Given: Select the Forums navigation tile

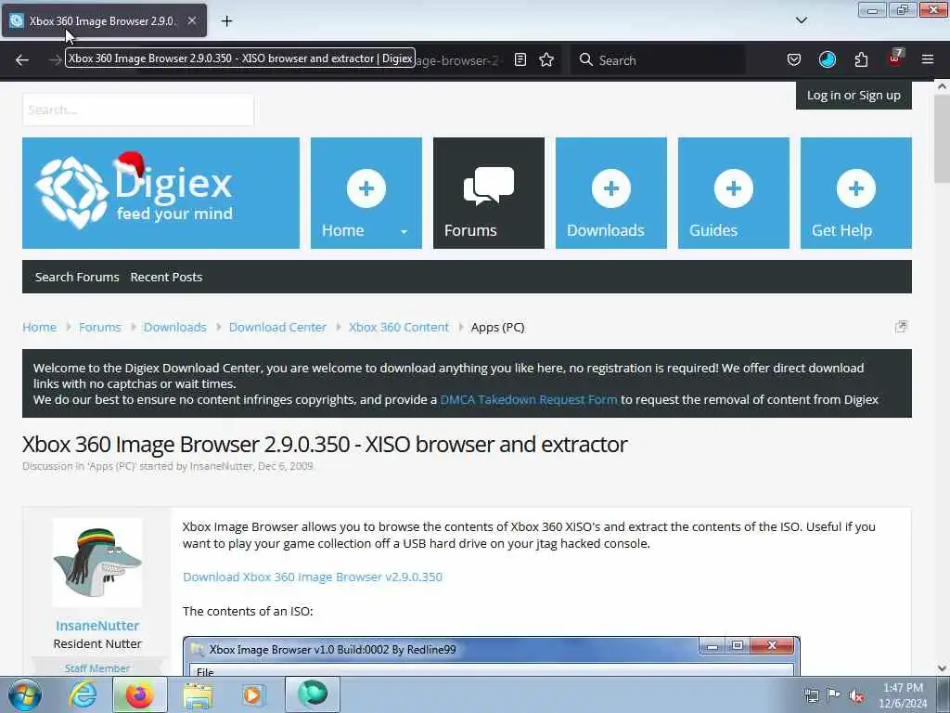Looking at the screenshot, I should point(488,193).
